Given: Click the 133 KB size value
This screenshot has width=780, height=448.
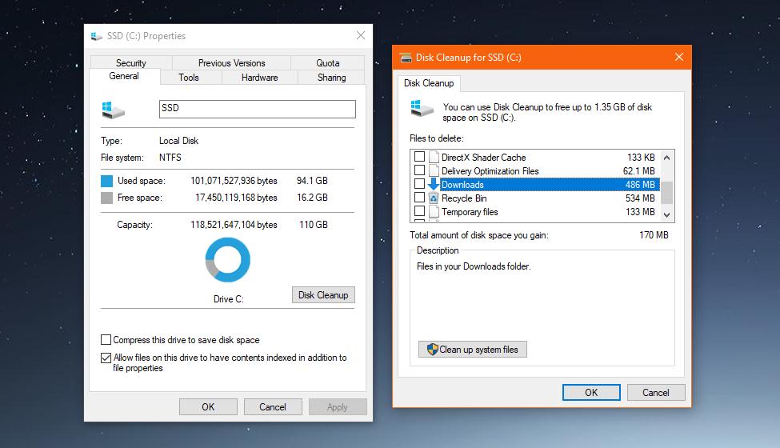Looking at the screenshot, I should pyautogui.click(x=641, y=157).
